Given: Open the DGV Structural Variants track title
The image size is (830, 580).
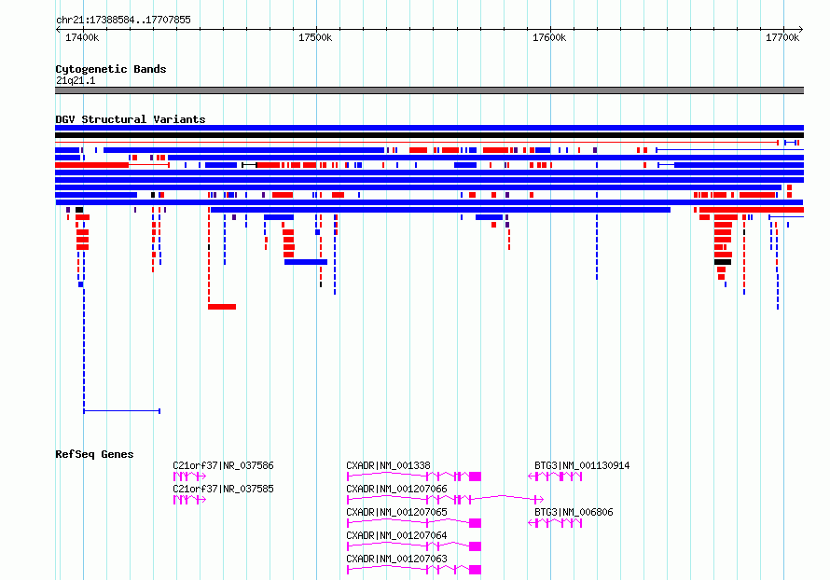Looking at the screenshot, I should pyautogui.click(x=131, y=119).
